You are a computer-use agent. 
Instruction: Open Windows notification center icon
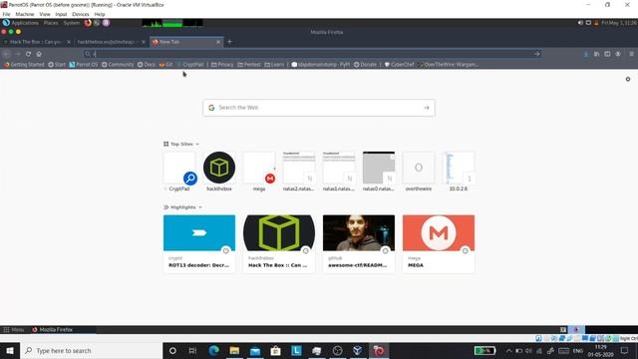pyautogui.click(x=625, y=350)
